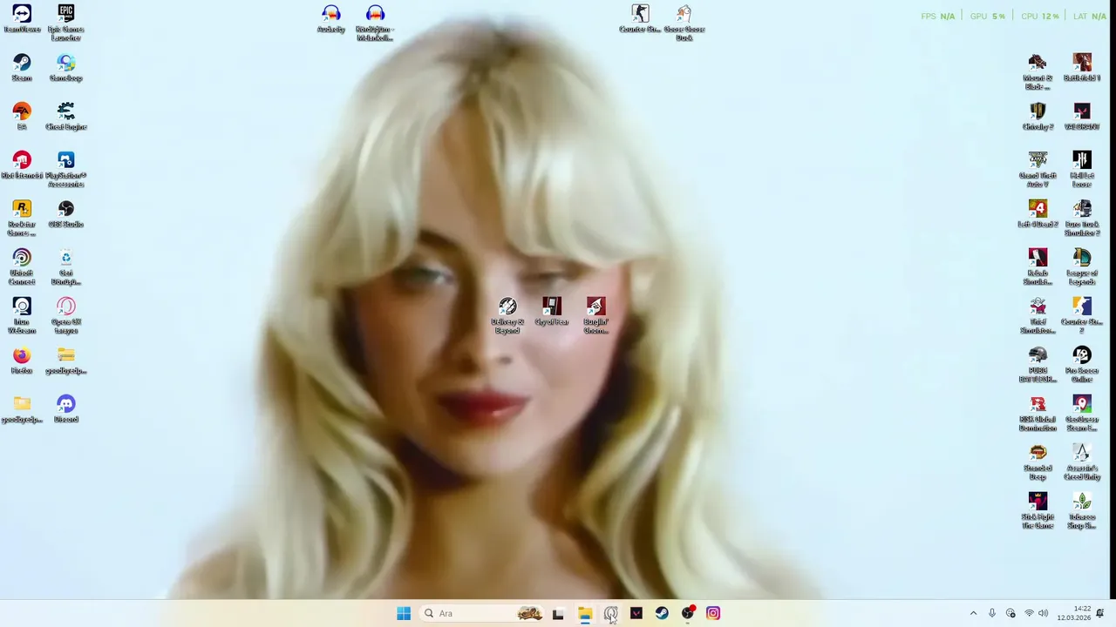Open the Windows Start menu
1116x627 pixels.
coord(404,613)
